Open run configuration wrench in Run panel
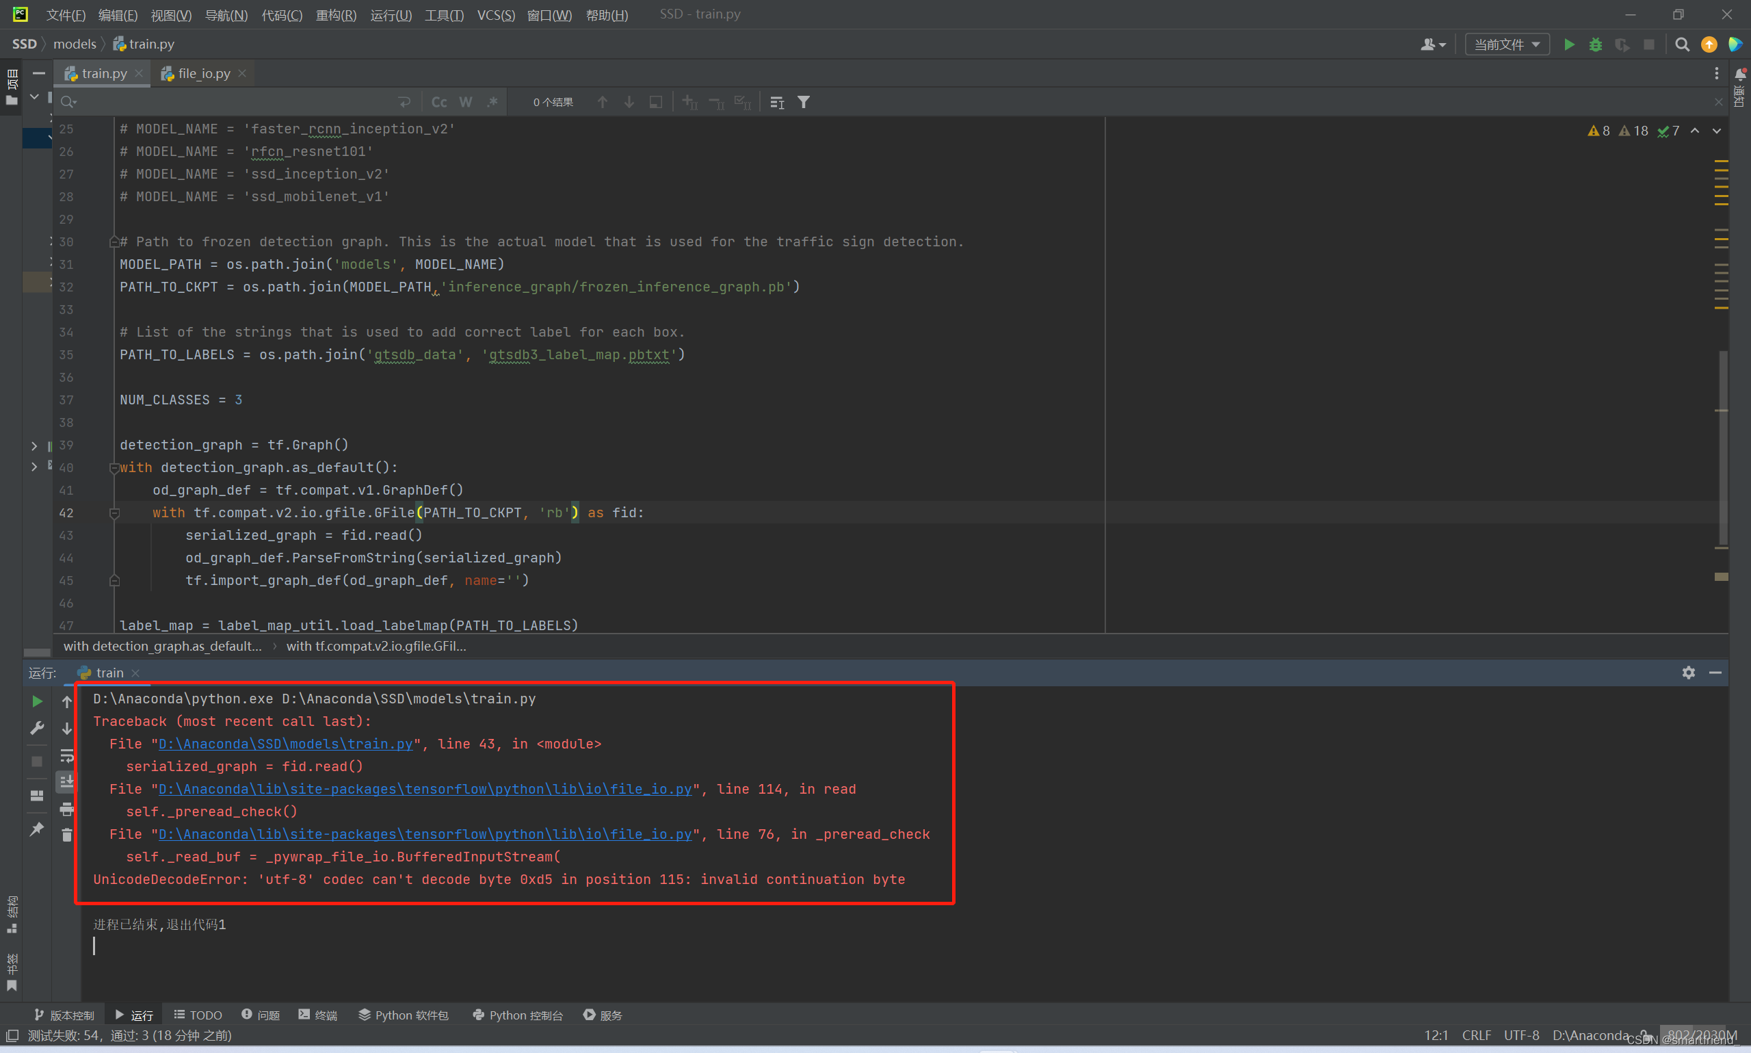Screen dimensions: 1751x1053 click(37, 728)
